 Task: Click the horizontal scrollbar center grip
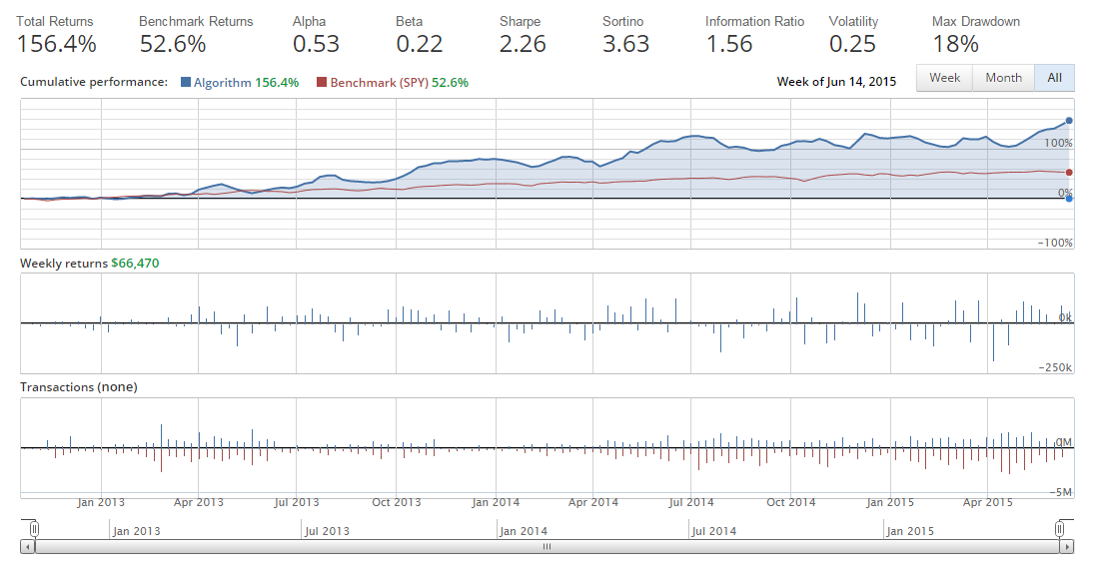[x=547, y=547]
